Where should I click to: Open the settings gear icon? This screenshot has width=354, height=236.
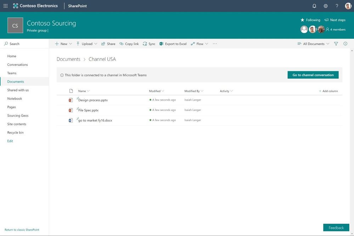click(x=326, y=6)
